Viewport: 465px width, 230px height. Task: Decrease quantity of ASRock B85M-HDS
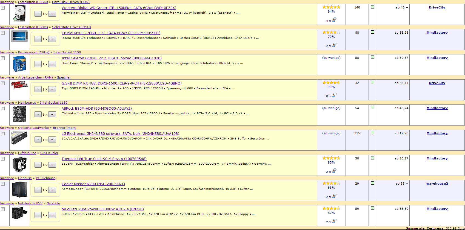point(38,115)
